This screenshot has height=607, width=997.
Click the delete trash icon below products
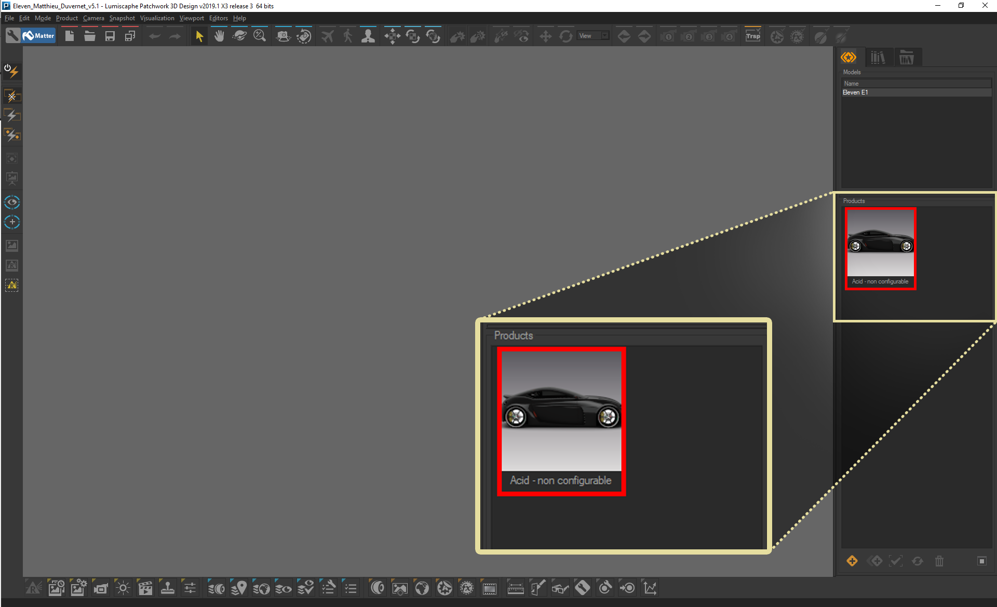[x=939, y=561]
